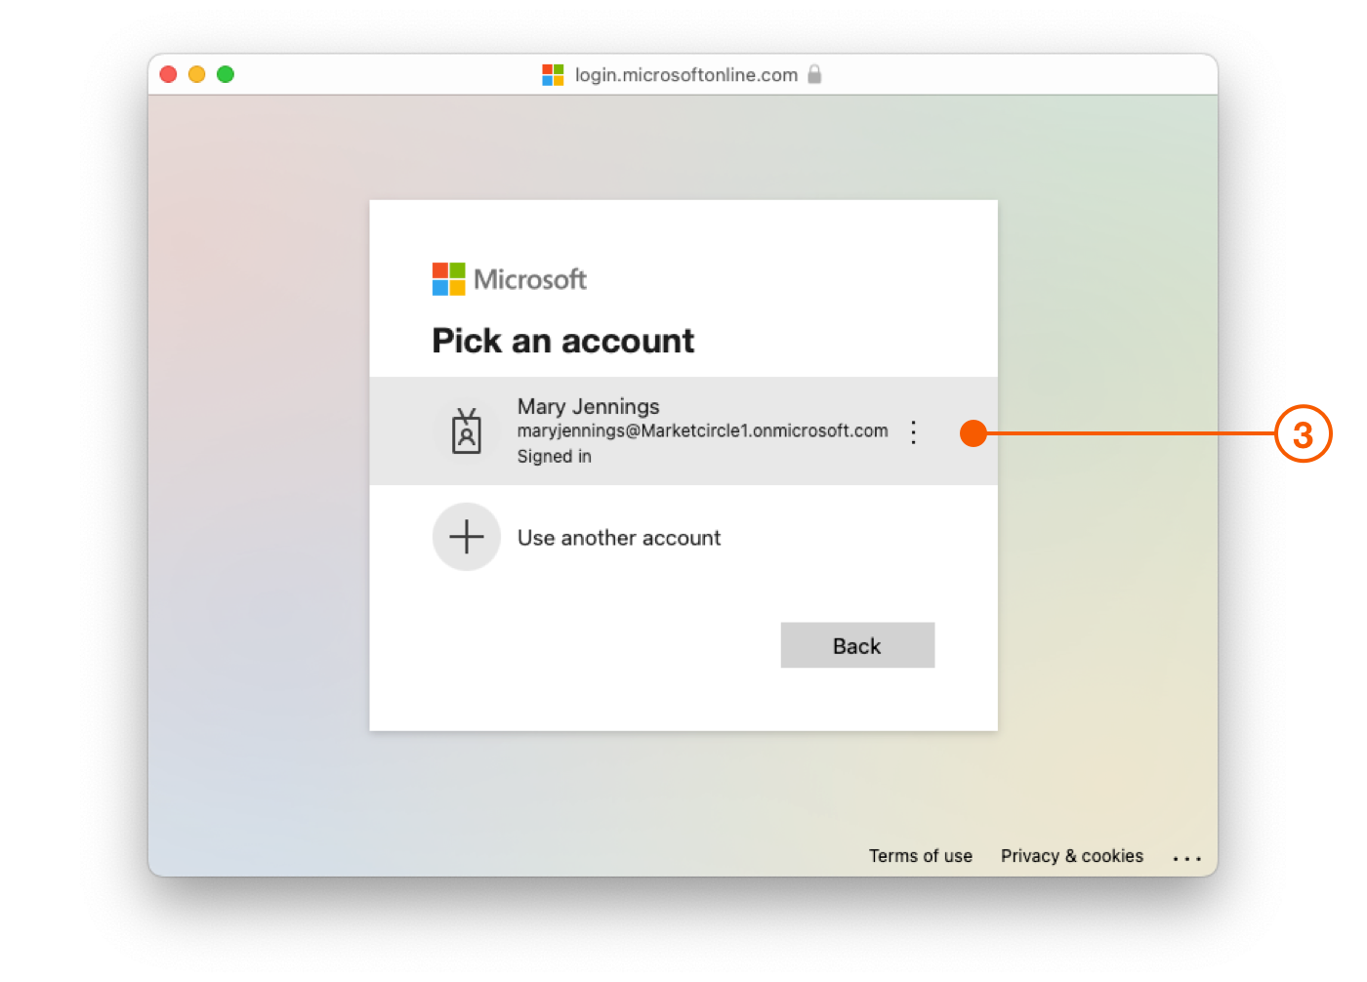Click the maryjennings@Marketcircle1.onmicrosoft.com email address
The width and height of the screenshot is (1367, 982).
[702, 430]
